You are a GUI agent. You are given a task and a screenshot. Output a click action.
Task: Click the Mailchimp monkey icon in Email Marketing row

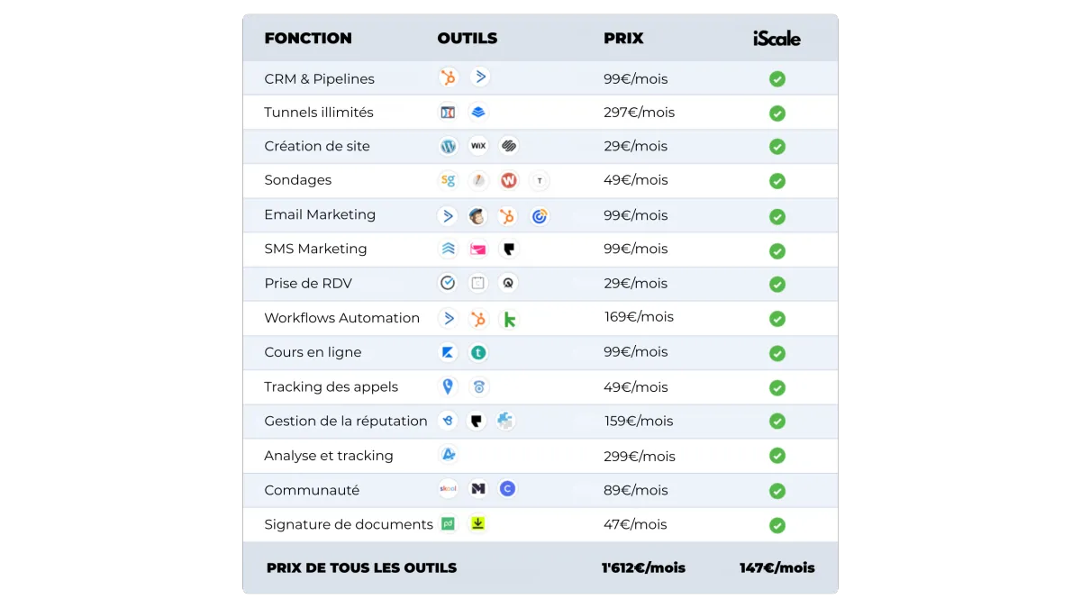pyautogui.click(x=478, y=216)
